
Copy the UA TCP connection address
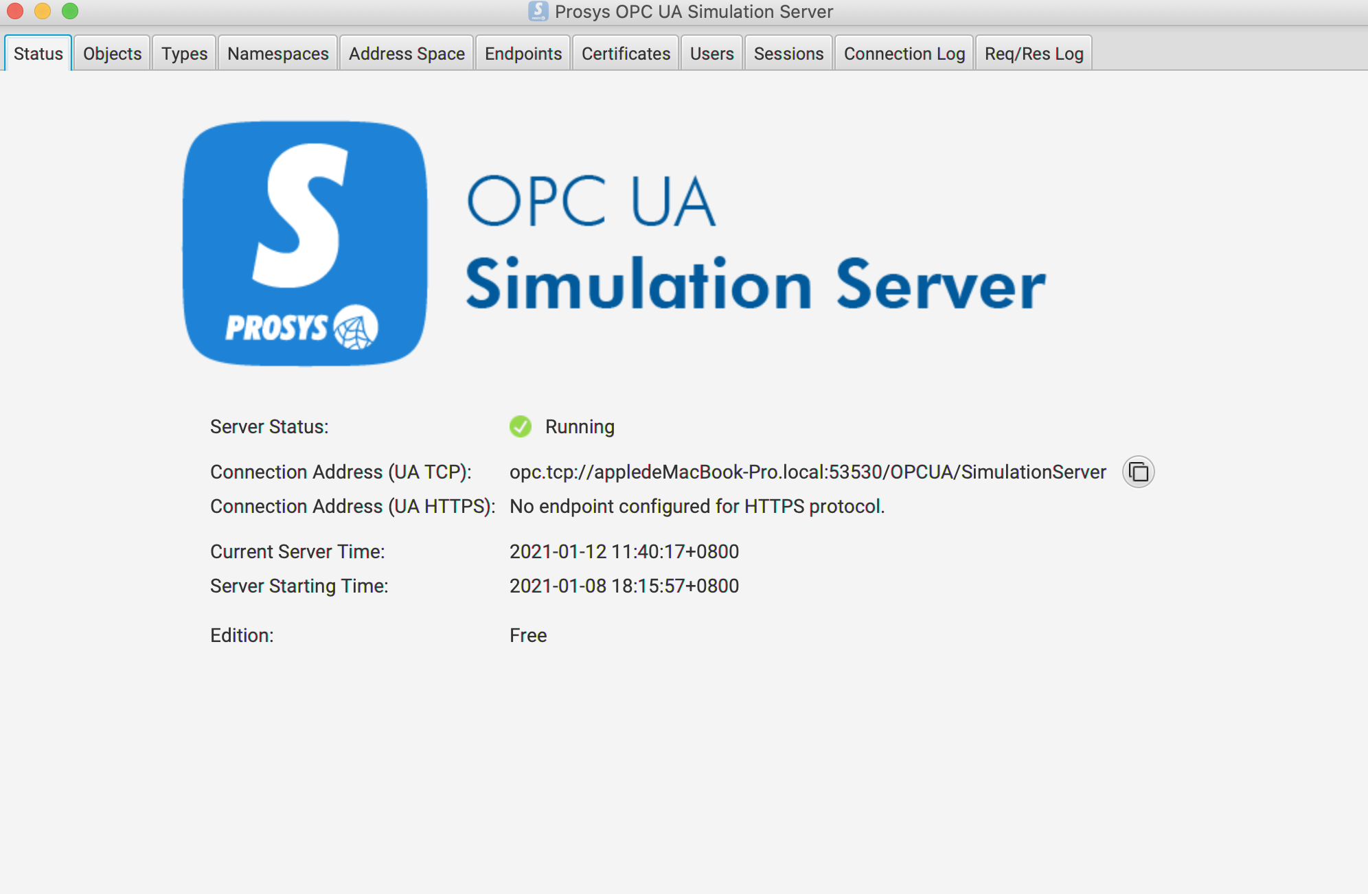click(x=1138, y=472)
